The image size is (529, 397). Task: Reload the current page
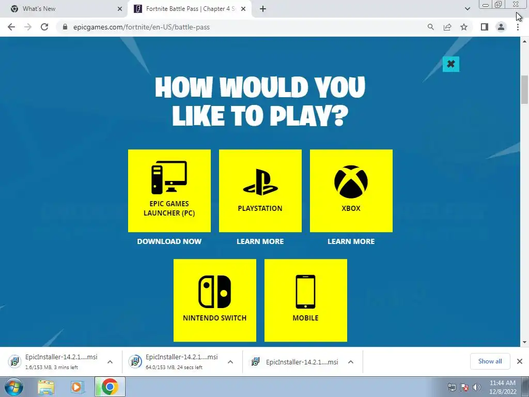[44, 27]
